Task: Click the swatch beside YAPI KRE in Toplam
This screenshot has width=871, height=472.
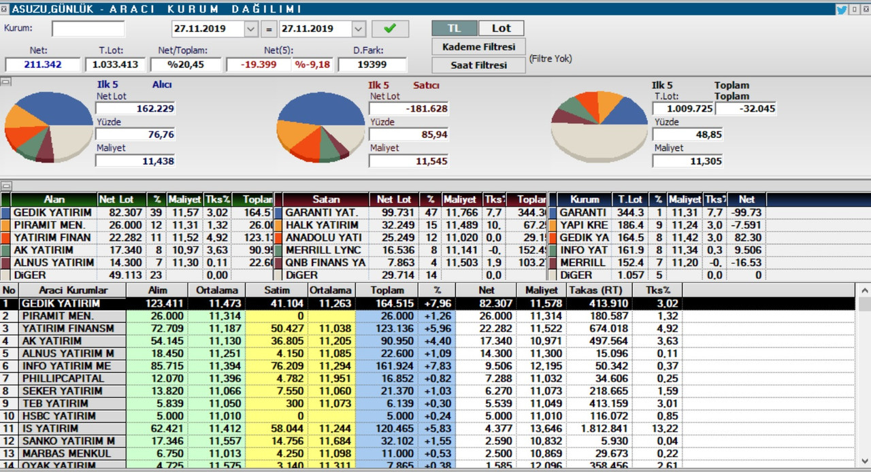Action: point(552,225)
